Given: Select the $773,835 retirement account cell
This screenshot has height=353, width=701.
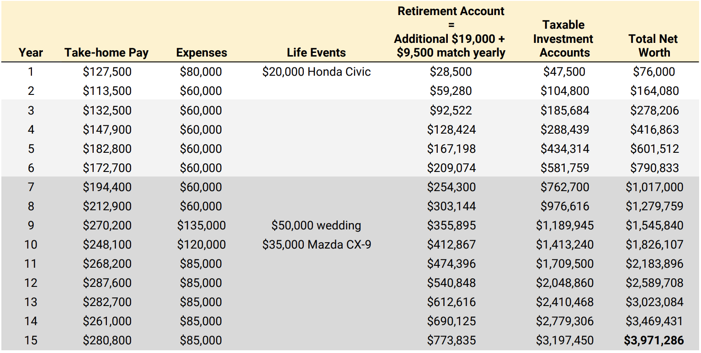Looking at the screenshot, I should click(x=451, y=340).
